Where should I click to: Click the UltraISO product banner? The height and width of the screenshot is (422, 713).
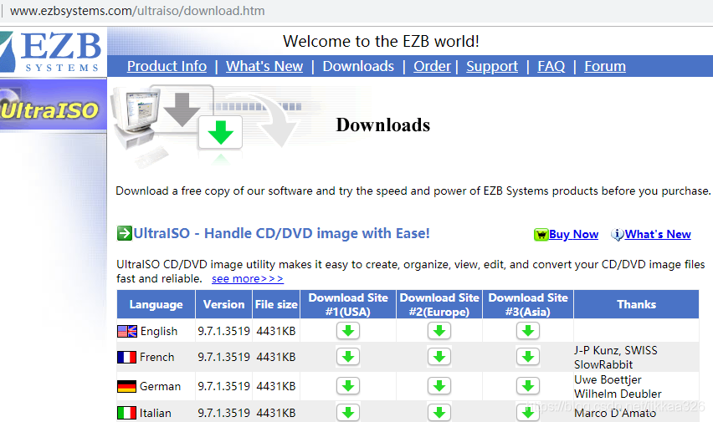point(54,106)
